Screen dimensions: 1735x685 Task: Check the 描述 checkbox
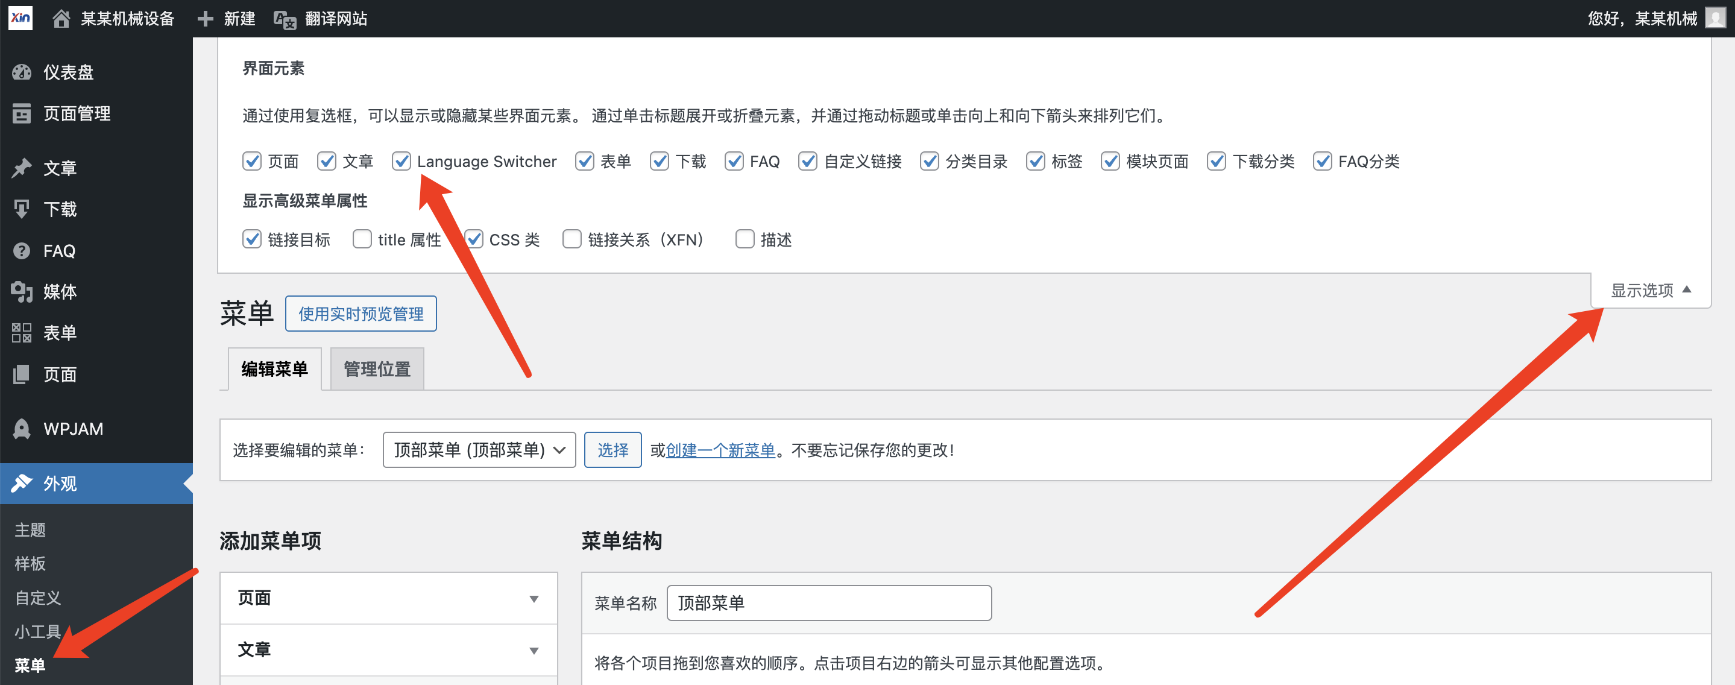click(745, 239)
